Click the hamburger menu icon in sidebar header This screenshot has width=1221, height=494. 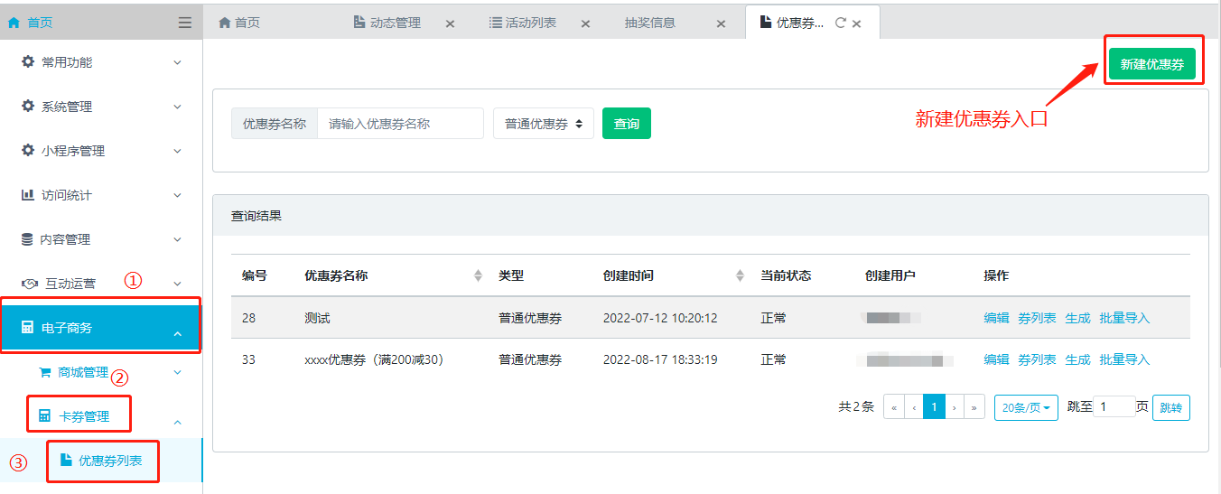(185, 23)
